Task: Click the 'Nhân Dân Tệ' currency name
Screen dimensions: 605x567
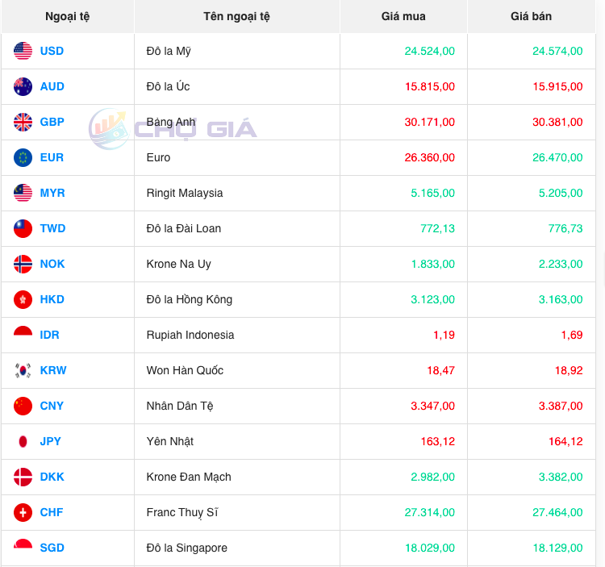Action: click(180, 406)
